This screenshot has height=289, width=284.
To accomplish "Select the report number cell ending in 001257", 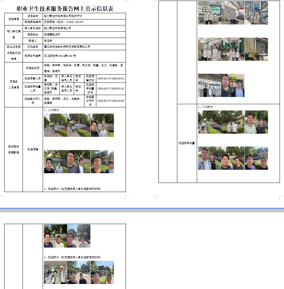I will point(84,22).
